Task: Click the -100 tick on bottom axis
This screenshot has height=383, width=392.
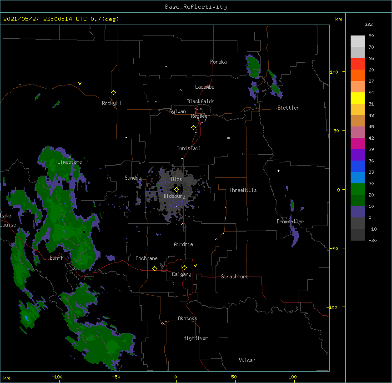Action: (57, 377)
